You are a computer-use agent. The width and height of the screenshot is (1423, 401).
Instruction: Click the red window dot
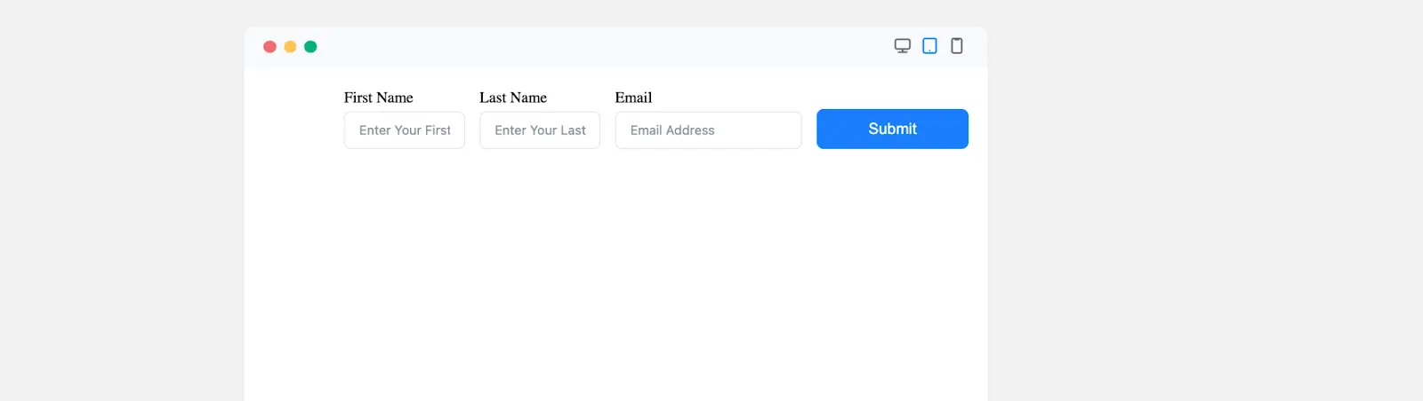click(x=269, y=47)
